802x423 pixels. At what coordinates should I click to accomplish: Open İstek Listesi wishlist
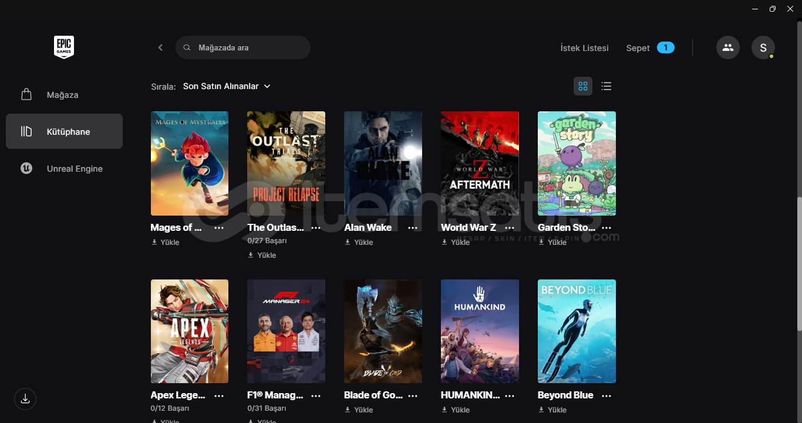coord(585,48)
